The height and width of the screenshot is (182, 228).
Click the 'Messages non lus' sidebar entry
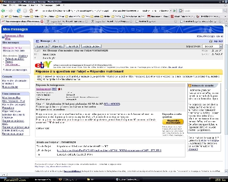(x=12, y=48)
